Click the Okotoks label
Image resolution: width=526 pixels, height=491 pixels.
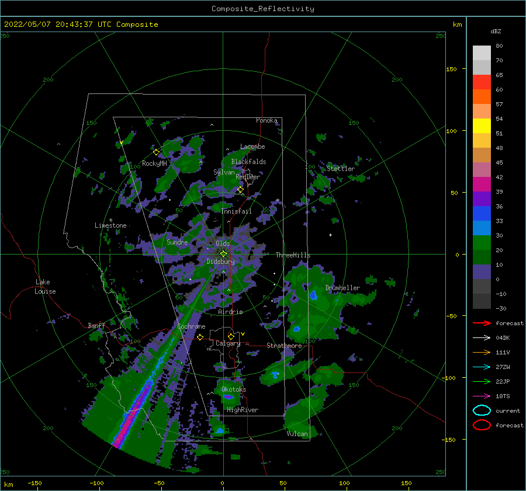[234, 389]
